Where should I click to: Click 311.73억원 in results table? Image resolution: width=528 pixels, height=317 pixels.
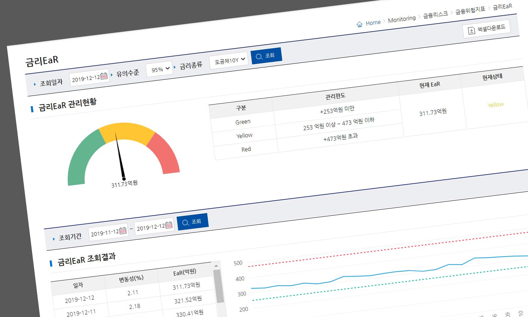point(187,286)
